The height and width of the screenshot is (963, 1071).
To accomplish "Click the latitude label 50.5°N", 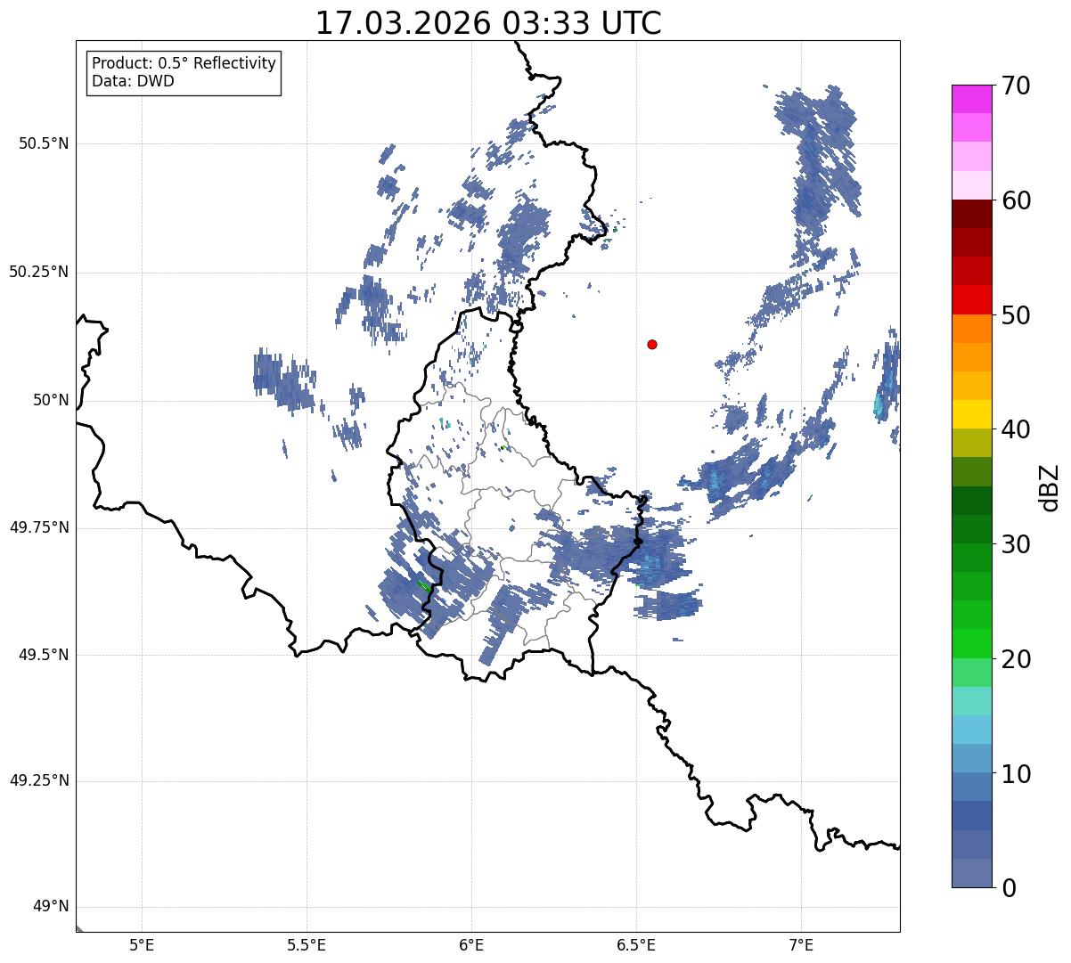I will click(x=44, y=143).
